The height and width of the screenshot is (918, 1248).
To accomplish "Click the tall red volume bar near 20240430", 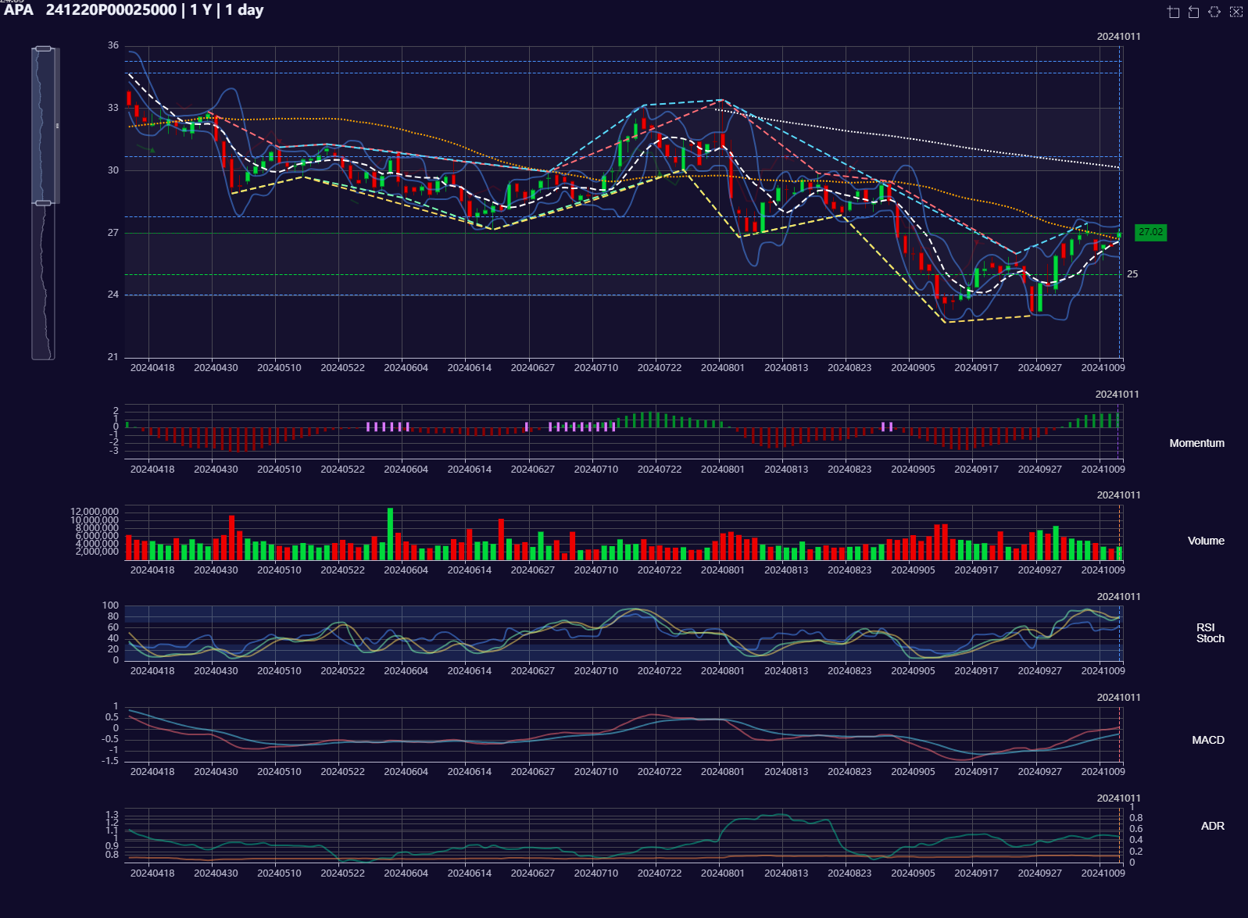I will click(231, 537).
